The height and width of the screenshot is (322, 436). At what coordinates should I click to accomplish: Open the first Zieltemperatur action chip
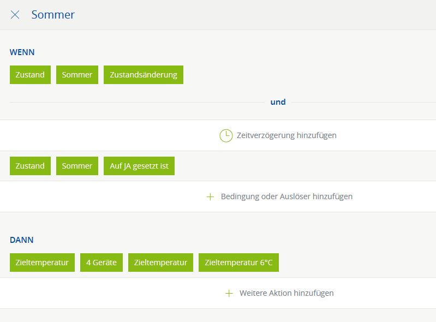click(x=42, y=263)
